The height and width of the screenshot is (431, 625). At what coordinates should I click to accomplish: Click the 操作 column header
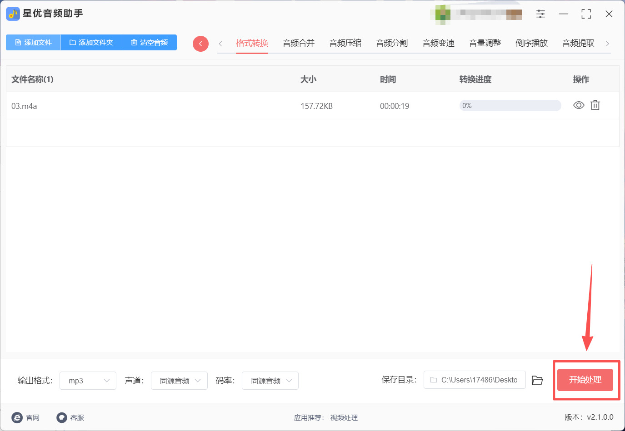(581, 79)
